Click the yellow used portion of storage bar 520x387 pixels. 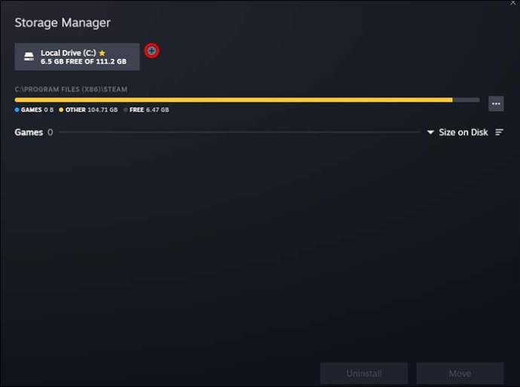[234, 100]
